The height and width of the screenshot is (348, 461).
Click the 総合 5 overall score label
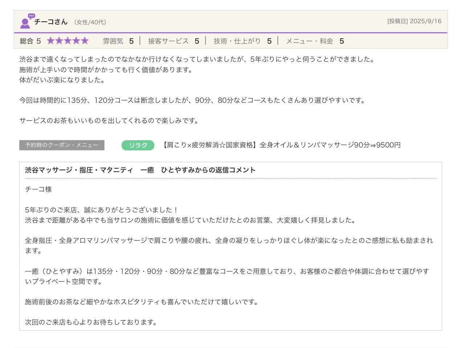point(30,41)
